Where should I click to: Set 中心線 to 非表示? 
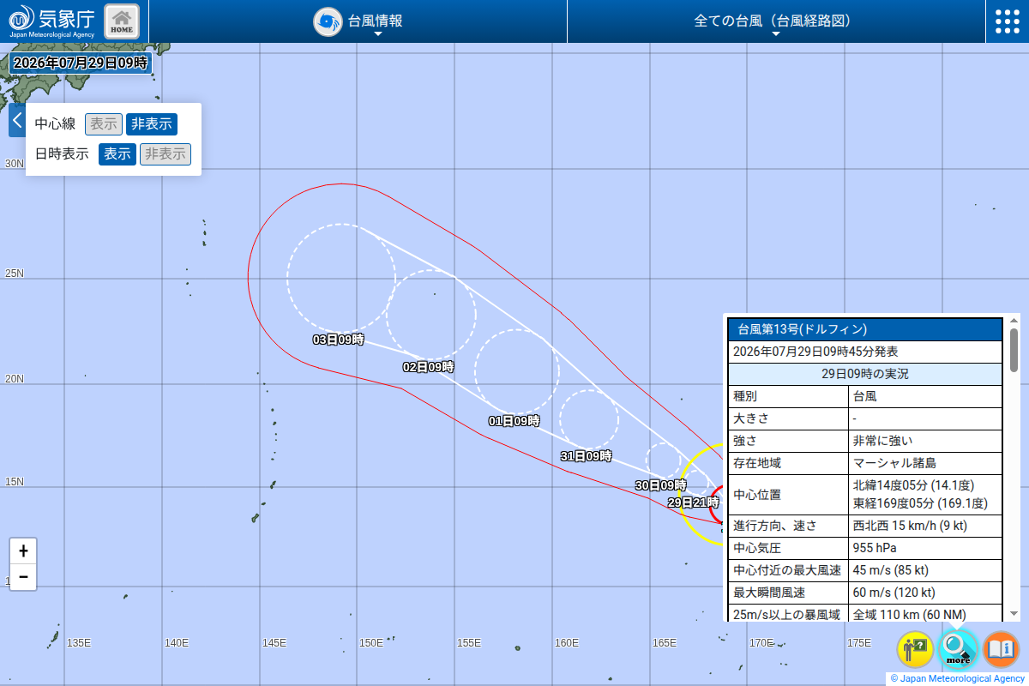(x=152, y=124)
